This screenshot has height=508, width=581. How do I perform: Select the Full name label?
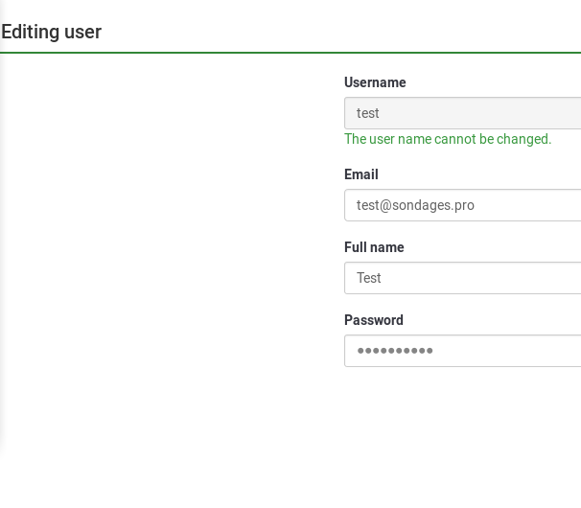coord(374,247)
